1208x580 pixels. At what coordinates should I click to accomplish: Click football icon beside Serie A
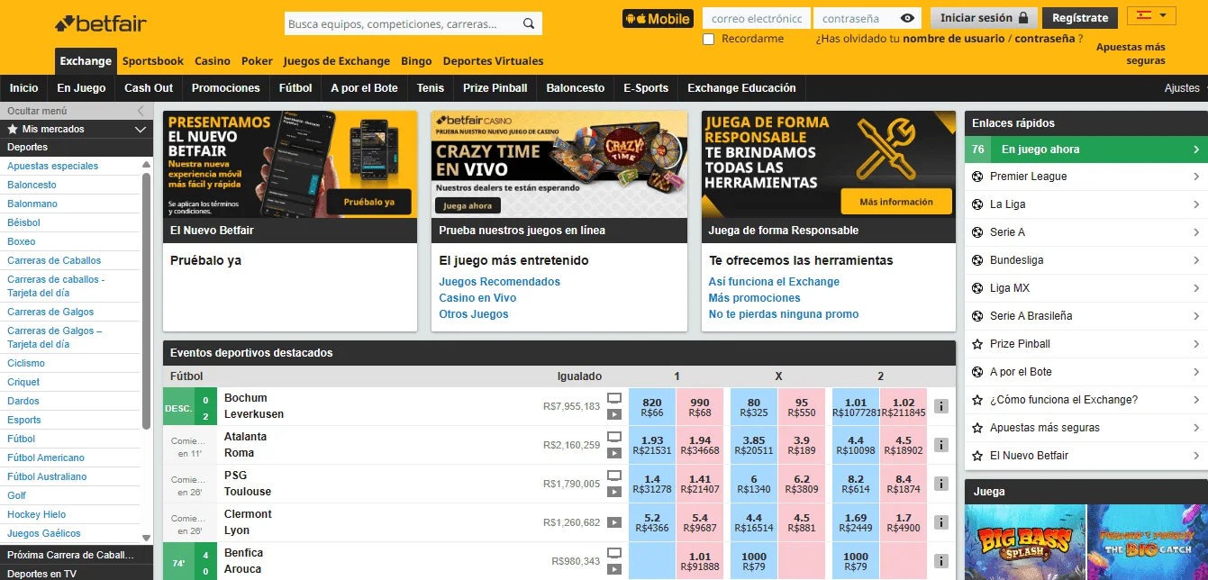point(977,232)
